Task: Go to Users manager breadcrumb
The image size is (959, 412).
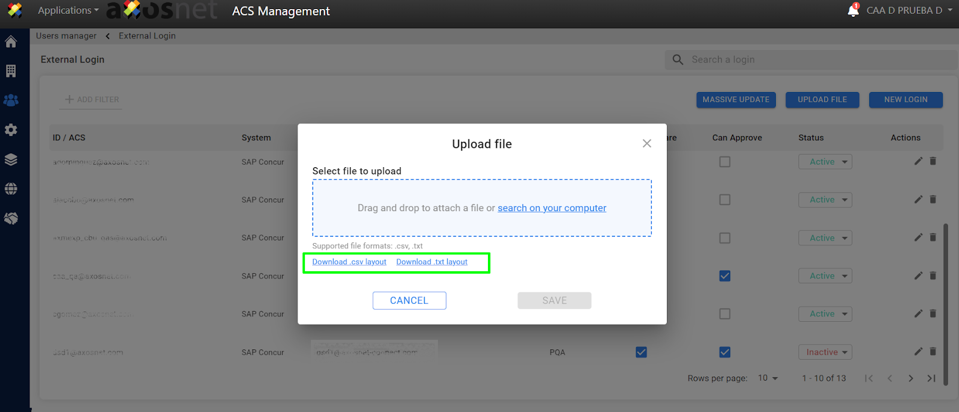Action: point(66,36)
